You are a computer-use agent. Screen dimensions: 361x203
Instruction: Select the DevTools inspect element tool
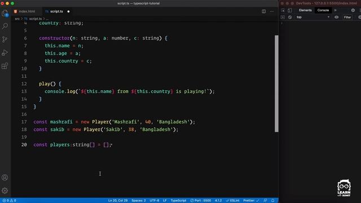pos(283,10)
